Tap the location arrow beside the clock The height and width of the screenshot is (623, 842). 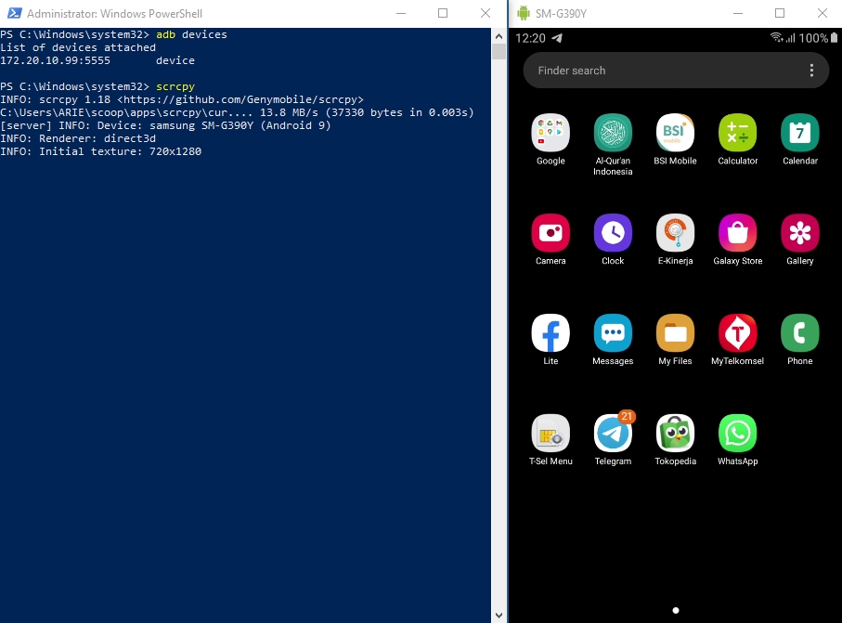tap(557, 37)
